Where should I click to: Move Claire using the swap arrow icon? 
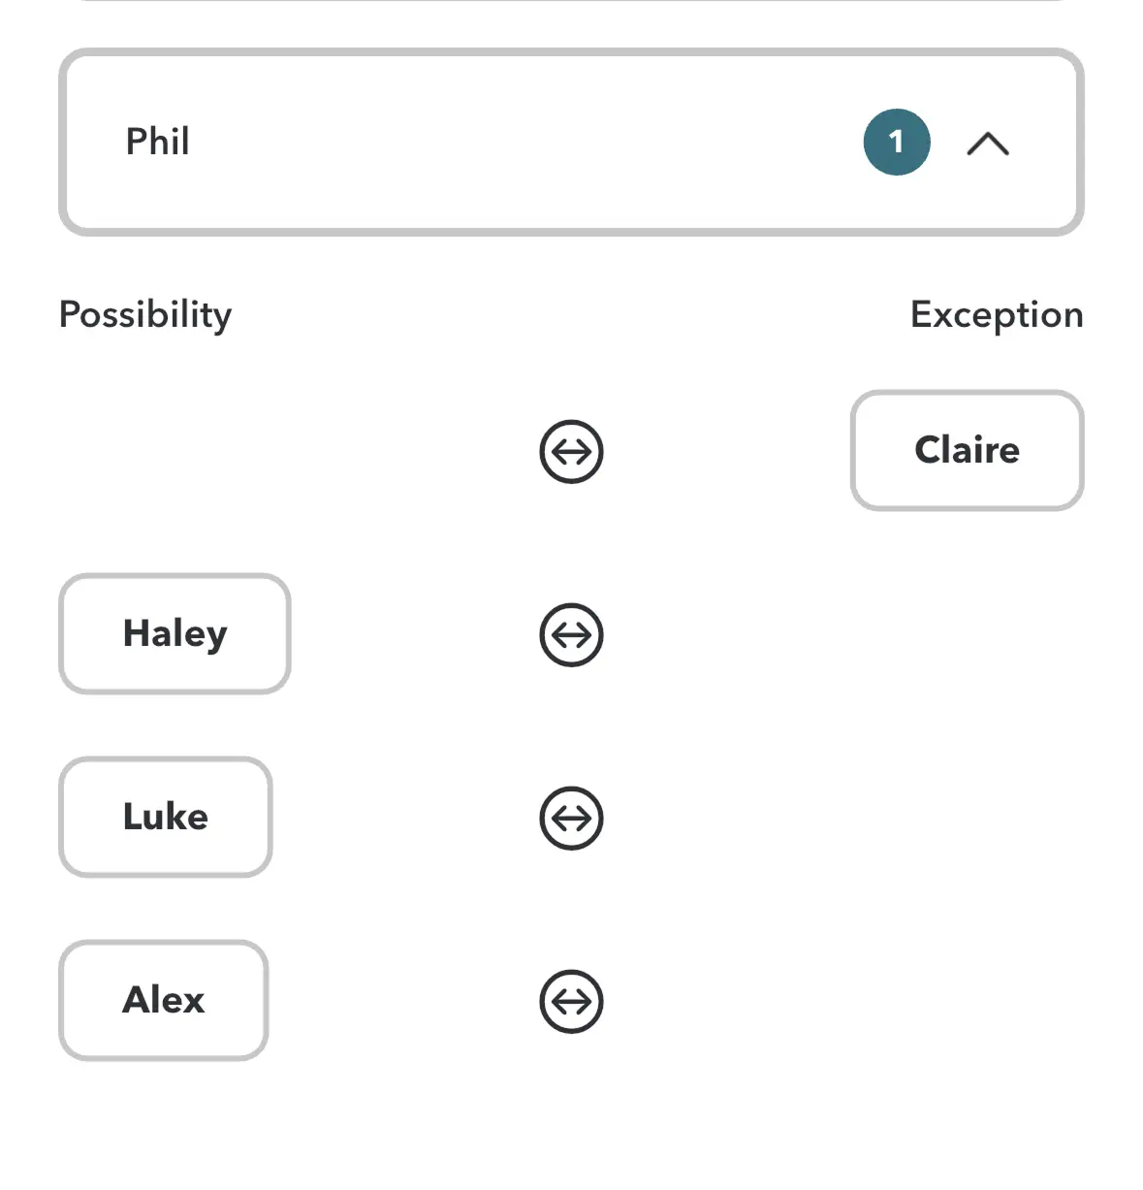coord(571,451)
